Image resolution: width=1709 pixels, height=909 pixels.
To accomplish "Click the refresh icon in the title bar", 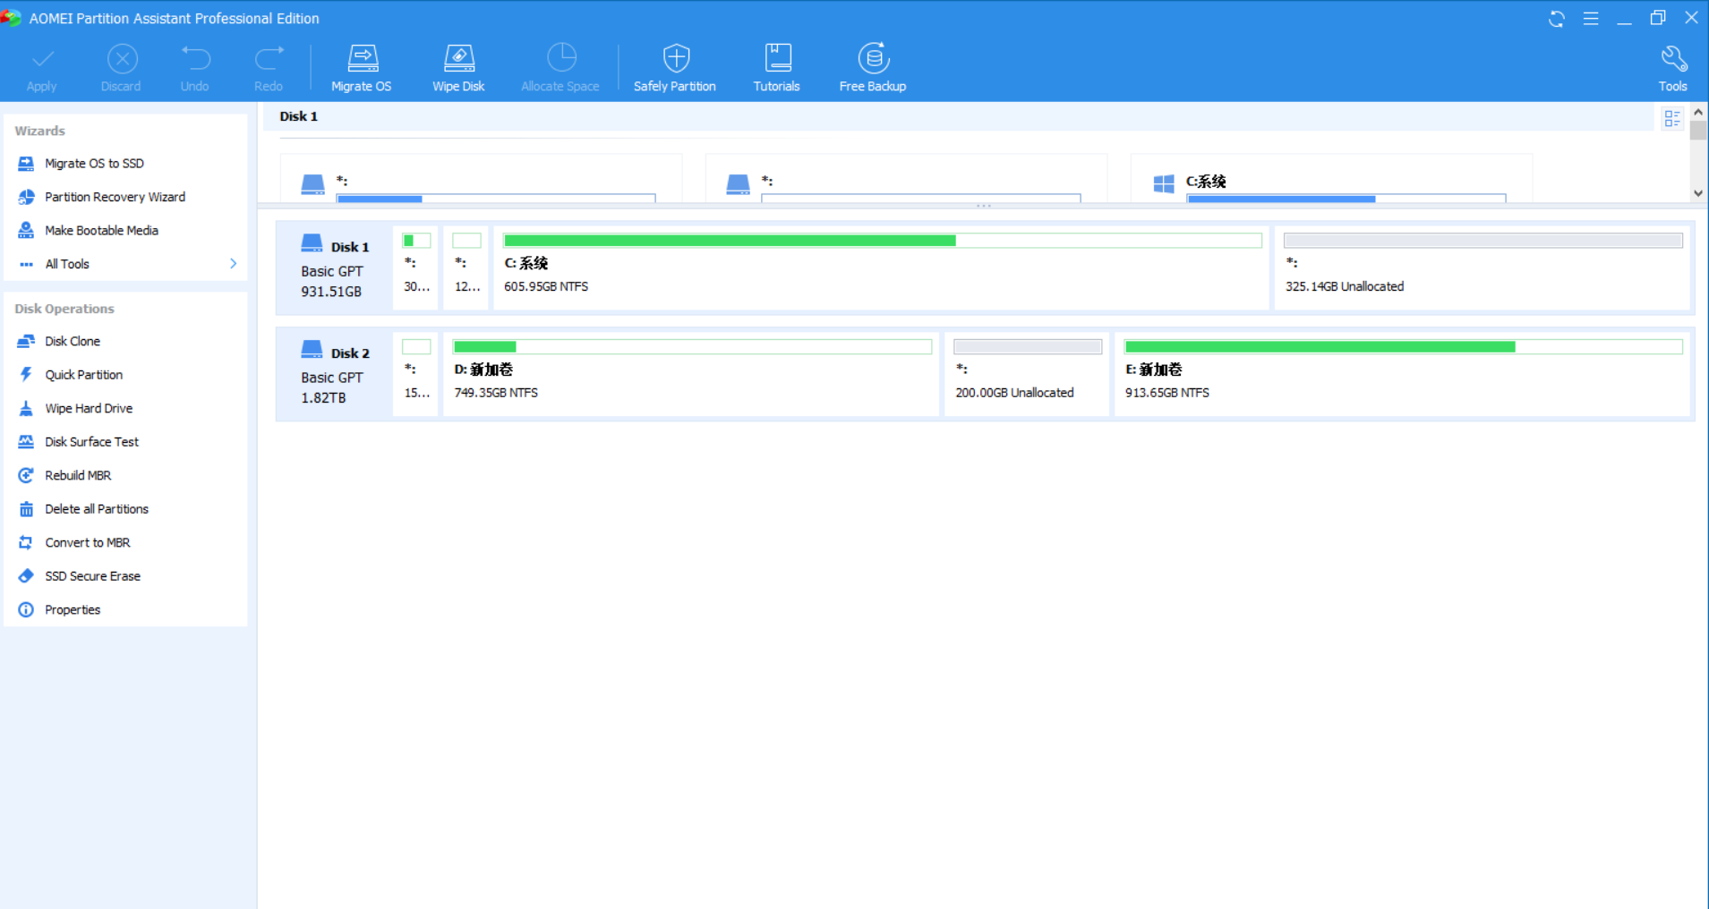I will tap(1557, 19).
